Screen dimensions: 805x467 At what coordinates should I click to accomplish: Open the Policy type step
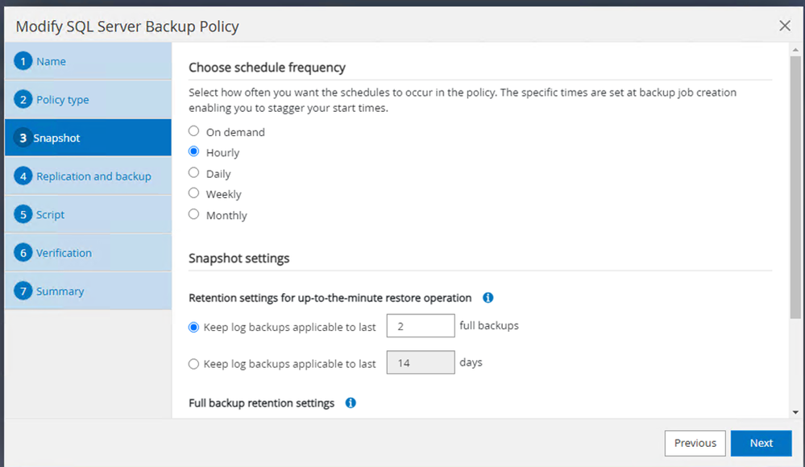(x=62, y=100)
